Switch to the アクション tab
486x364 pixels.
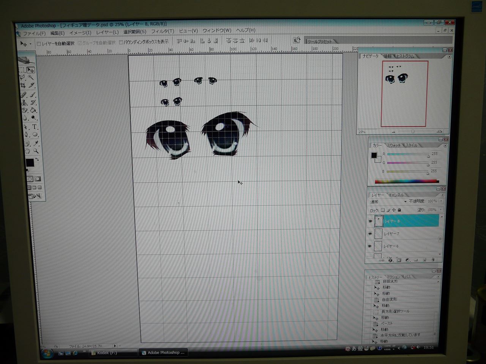pyautogui.click(x=393, y=277)
